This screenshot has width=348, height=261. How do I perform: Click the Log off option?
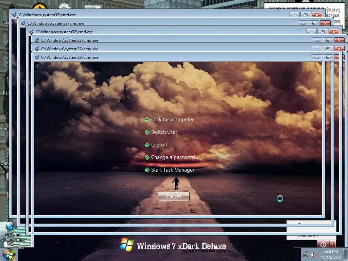click(156, 145)
